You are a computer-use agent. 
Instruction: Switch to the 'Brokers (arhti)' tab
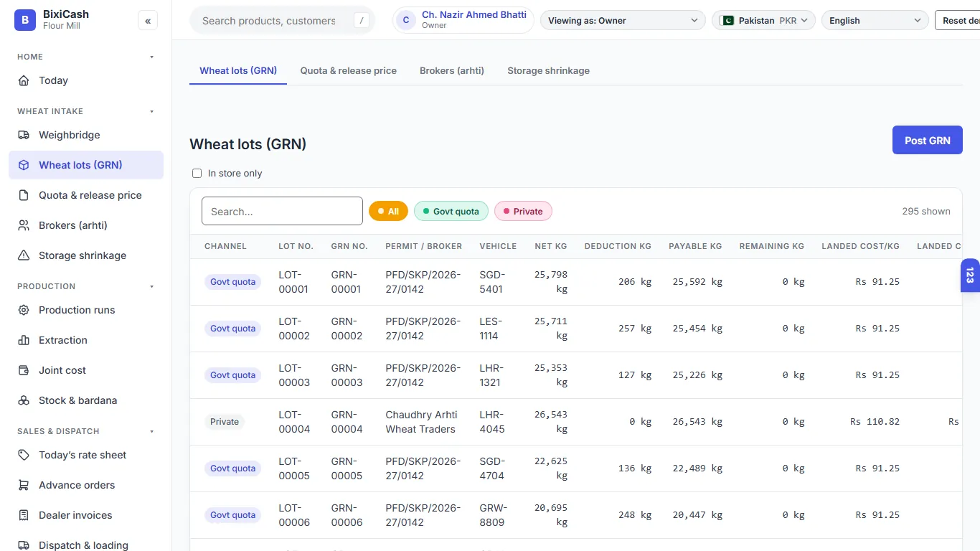(x=452, y=70)
